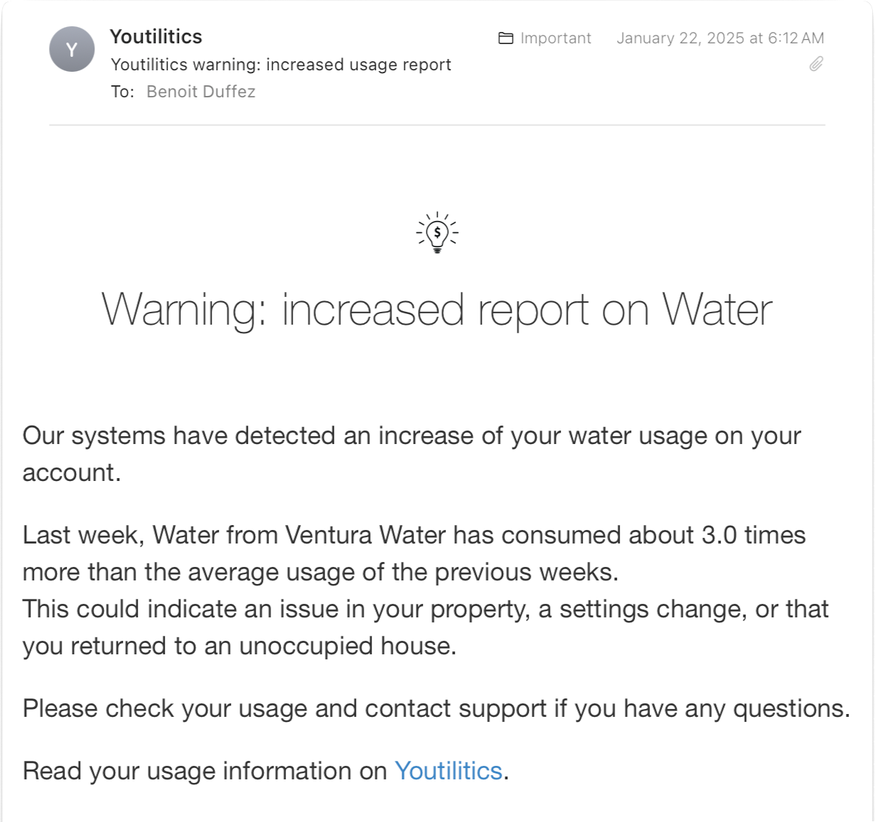Click the message date January 22, 2025
The width and height of the screenshot is (875, 822).
point(719,38)
